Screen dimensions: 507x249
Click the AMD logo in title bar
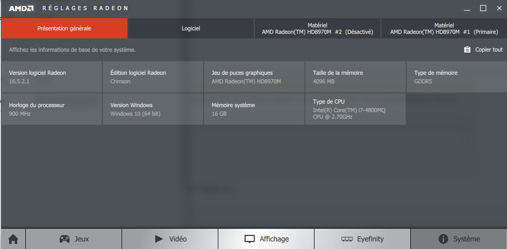click(x=21, y=9)
